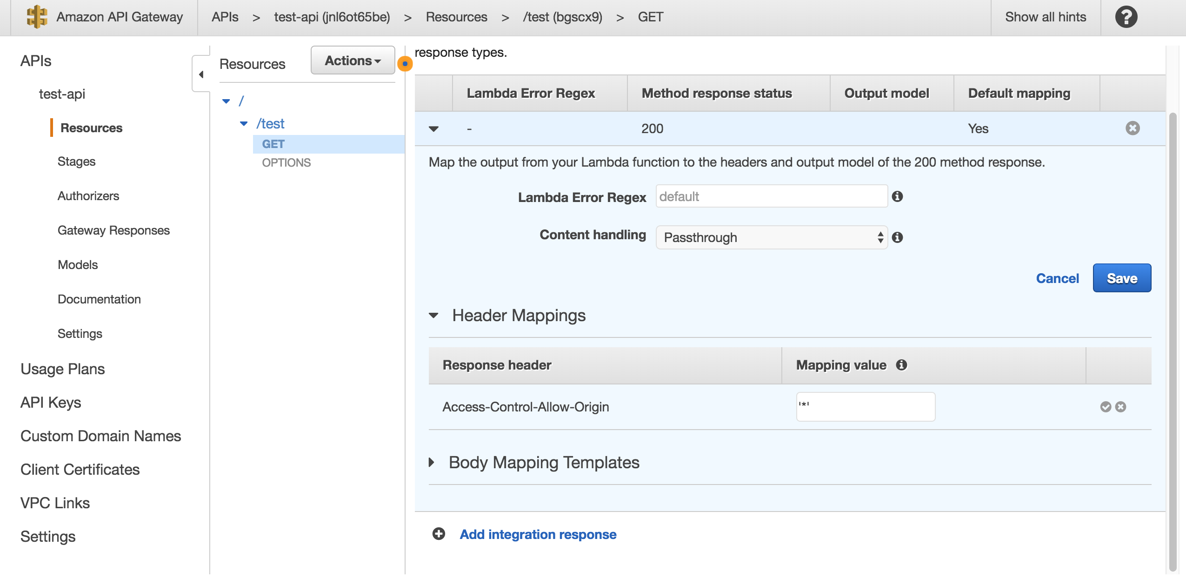Collapse the left navigation panel arrow
The height and width of the screenshot is (579, 1186).
(x=201, y=74)
